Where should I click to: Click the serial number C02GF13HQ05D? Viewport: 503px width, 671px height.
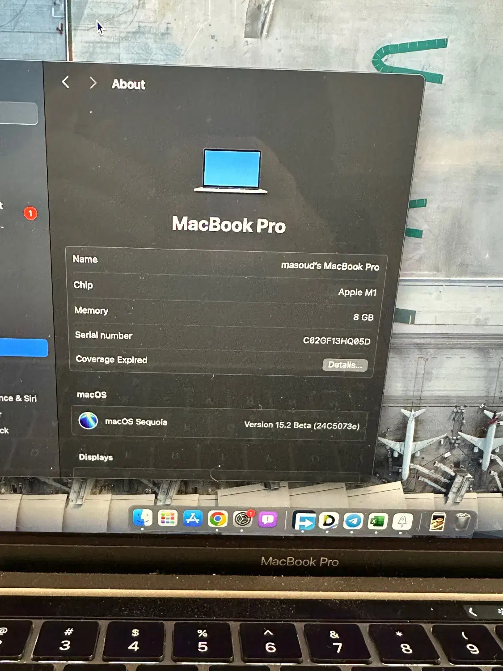[337, 341]
